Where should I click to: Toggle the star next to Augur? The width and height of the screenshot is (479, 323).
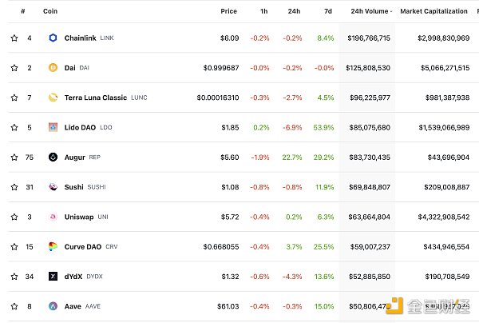pos(14,158)
